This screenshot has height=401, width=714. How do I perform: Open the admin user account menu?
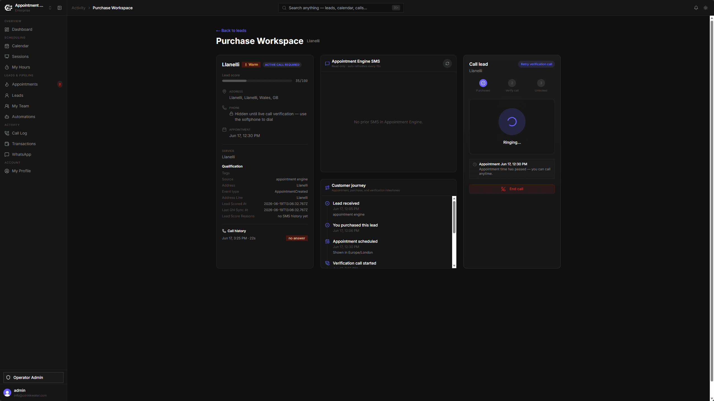point(33,393)
